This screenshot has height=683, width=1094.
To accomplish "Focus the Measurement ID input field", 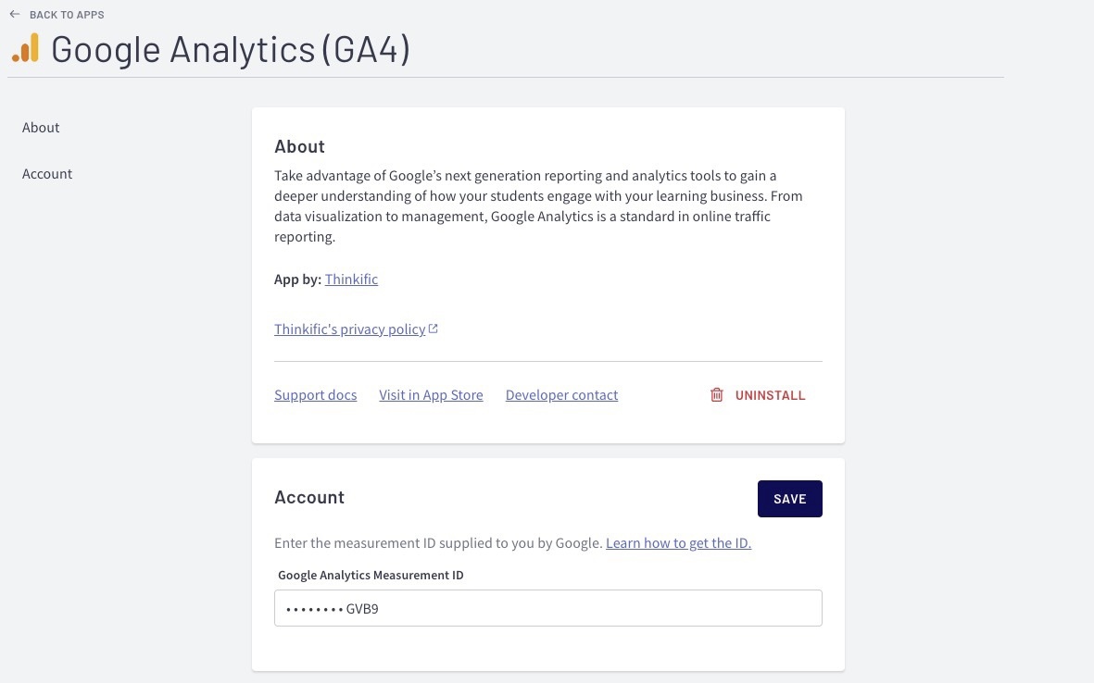I will (547, 608).
